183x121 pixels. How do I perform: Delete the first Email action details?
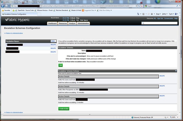coord(162,76)
